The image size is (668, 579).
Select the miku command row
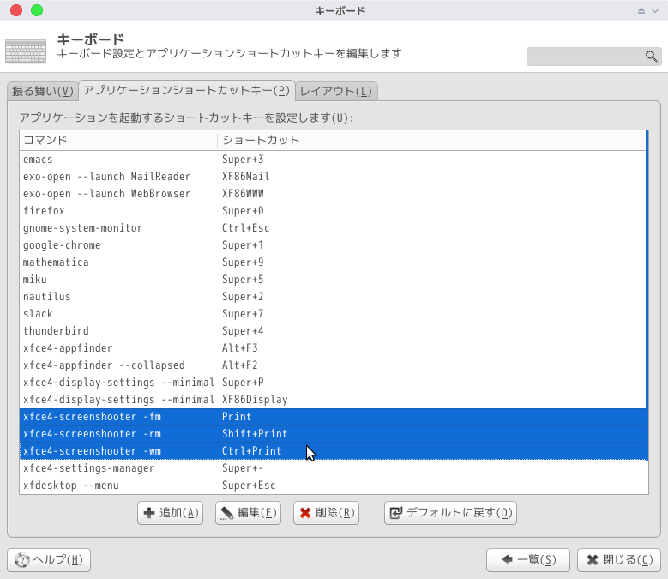[x=334, y=280]
